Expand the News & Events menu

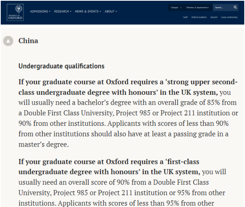88,11
